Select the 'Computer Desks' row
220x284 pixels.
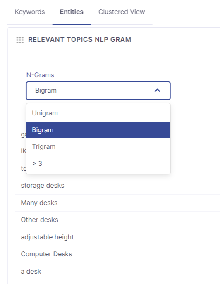coord(117,254)
